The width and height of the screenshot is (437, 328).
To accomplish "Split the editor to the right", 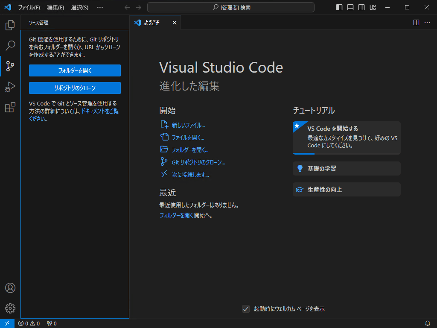I will pyautogui.click(x=416, y=23).
